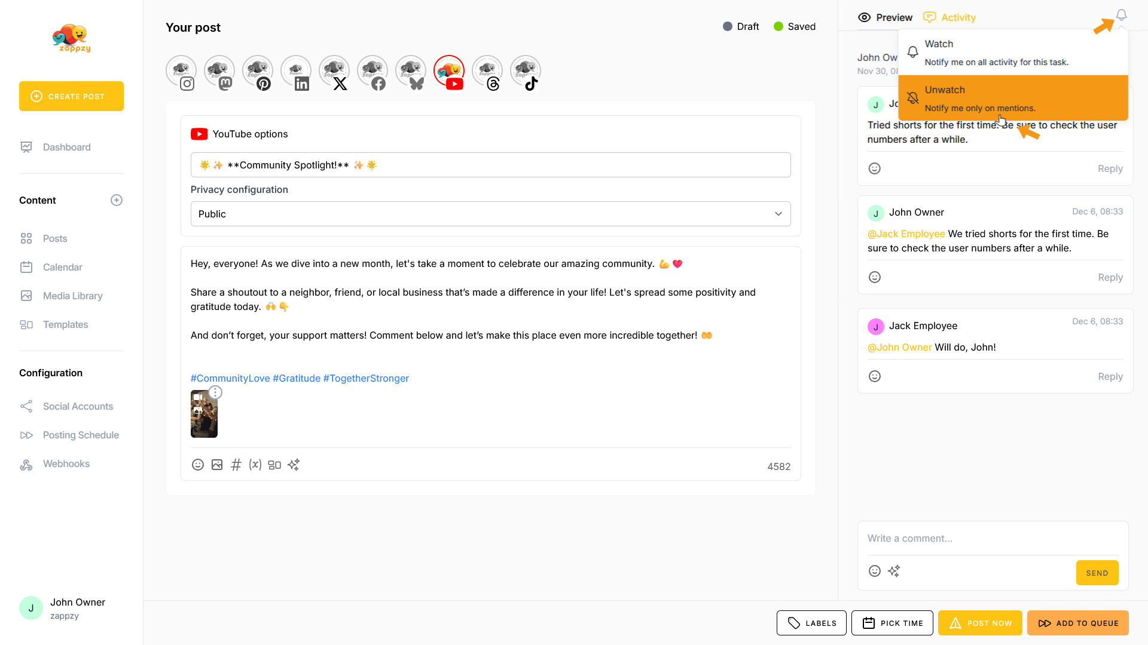Toggle the Instagram account selection
The image size is (1148, 645).
tap(181, 72)
